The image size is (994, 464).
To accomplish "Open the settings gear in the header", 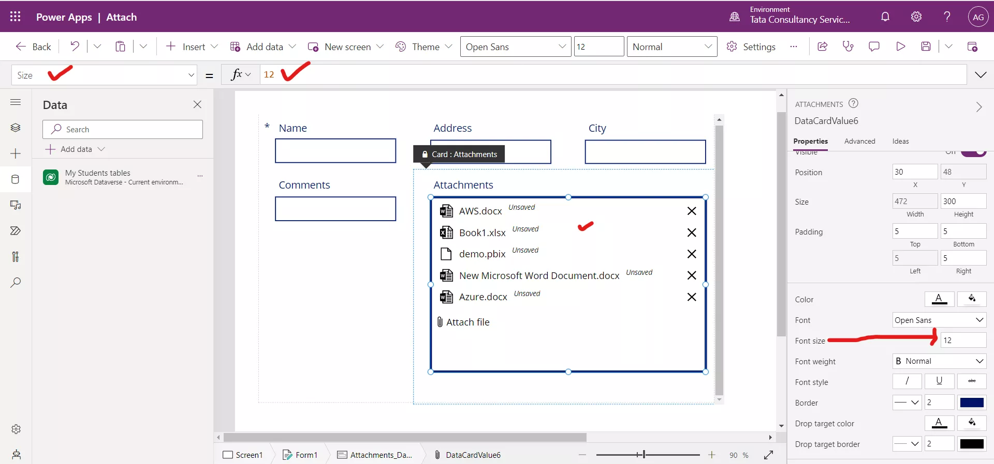I will click(916, 17).
